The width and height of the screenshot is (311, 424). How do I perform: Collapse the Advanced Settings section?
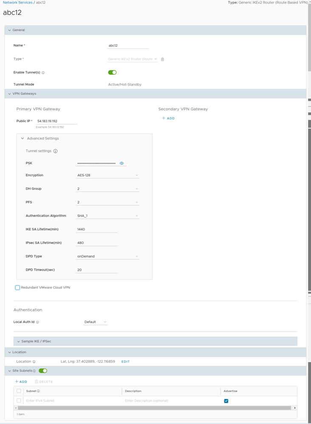(x=23, y=138)
